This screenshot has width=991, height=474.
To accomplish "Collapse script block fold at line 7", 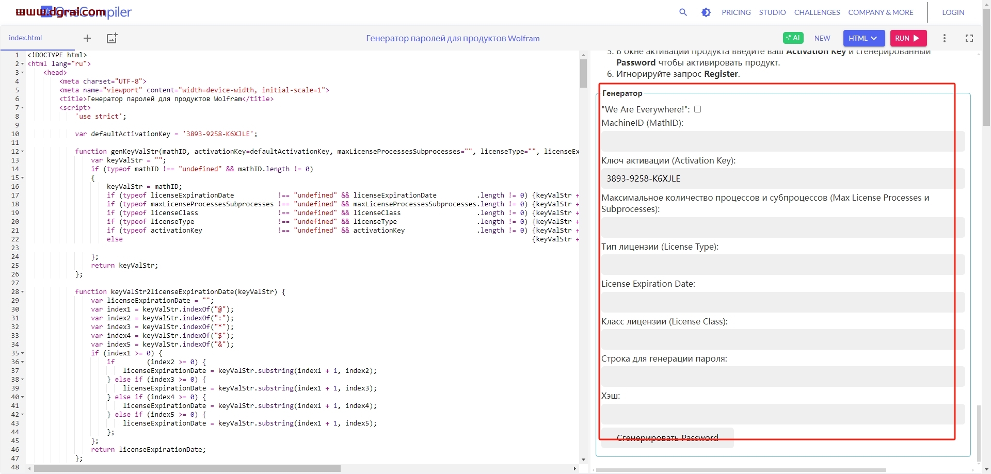I will point(23,108).
